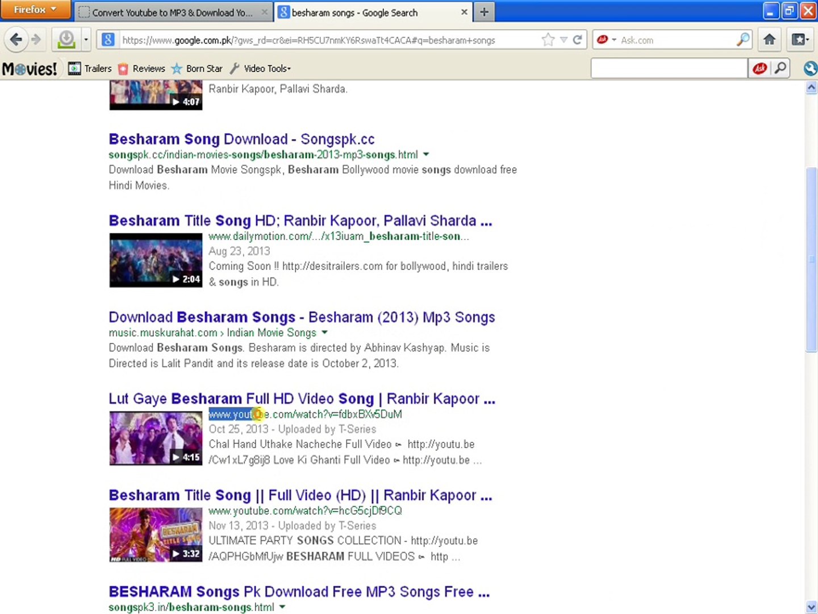Switch to Convert Youtube to MP3 tab
The image size is (818, 614).
coord(173,12)
